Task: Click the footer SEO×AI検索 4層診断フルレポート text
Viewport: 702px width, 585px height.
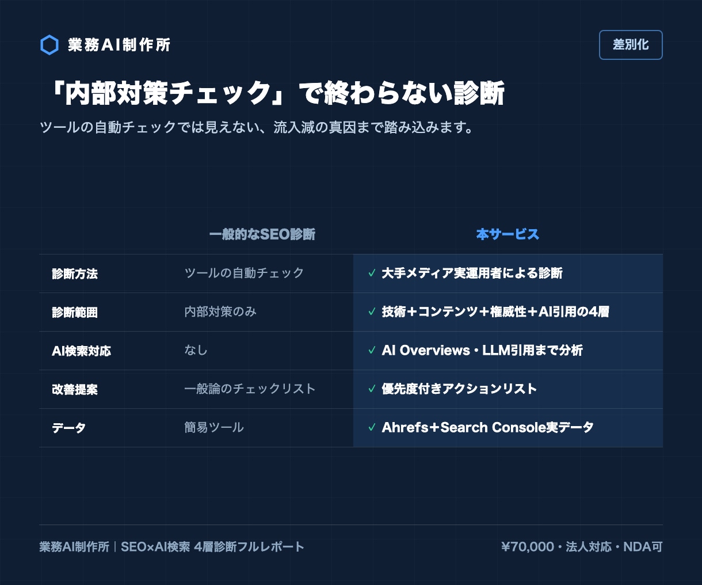Action: [x=212, y=547]
